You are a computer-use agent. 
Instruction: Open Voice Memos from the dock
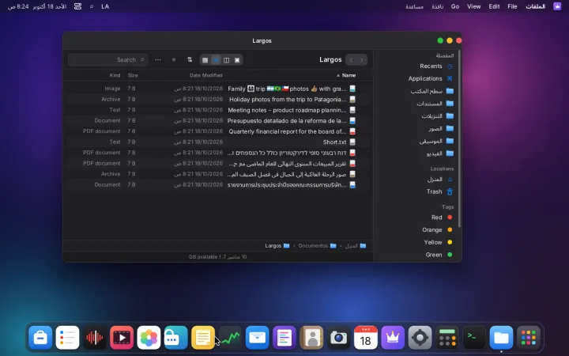[x=95, y=338]
